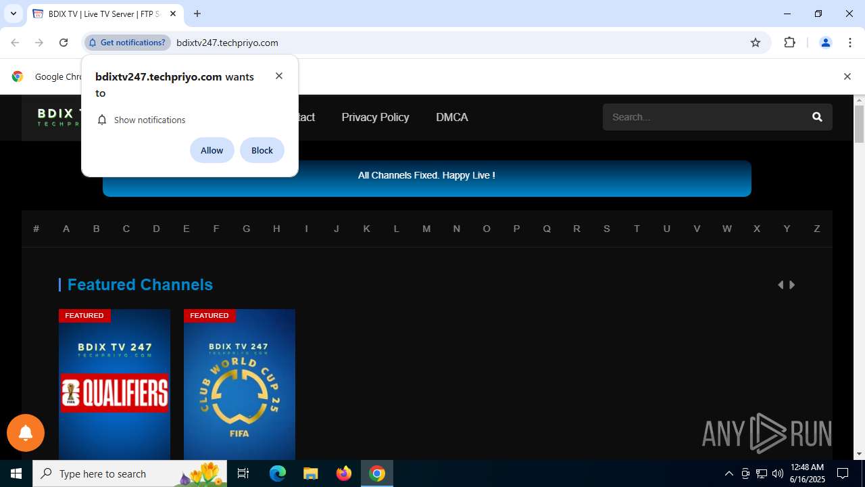The height and width of the screenshot is (487, 865).
Task: Click the site search field
Action: click(703, 117)
